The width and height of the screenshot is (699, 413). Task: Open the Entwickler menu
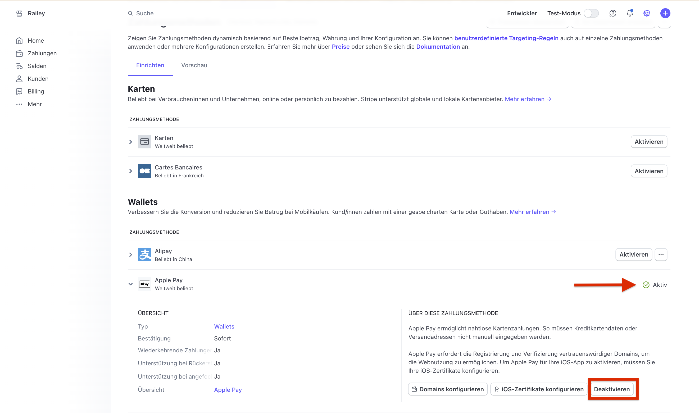[522, 13]
